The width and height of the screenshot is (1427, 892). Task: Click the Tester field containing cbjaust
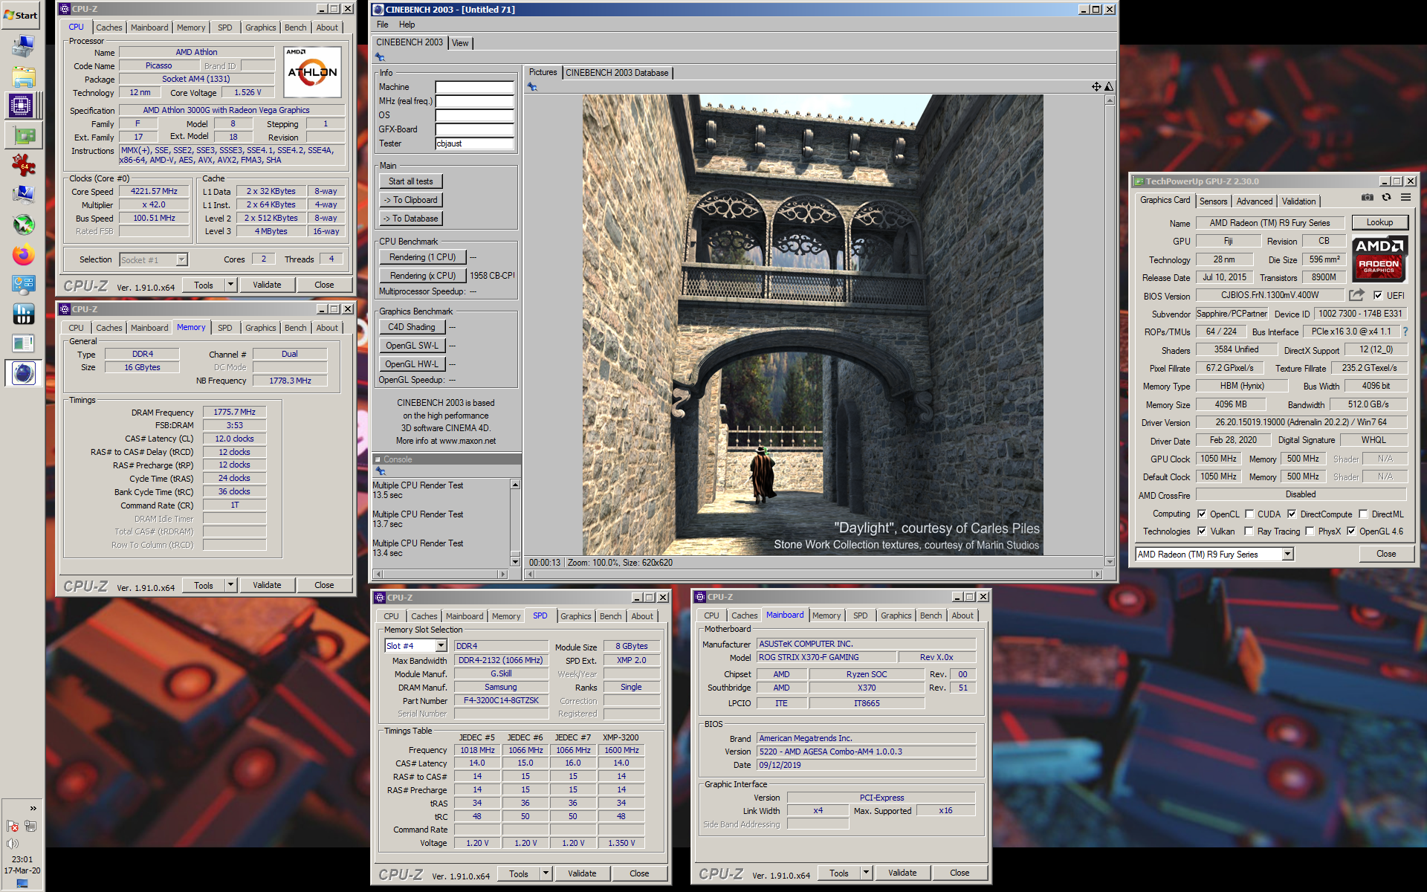point(474,143)
